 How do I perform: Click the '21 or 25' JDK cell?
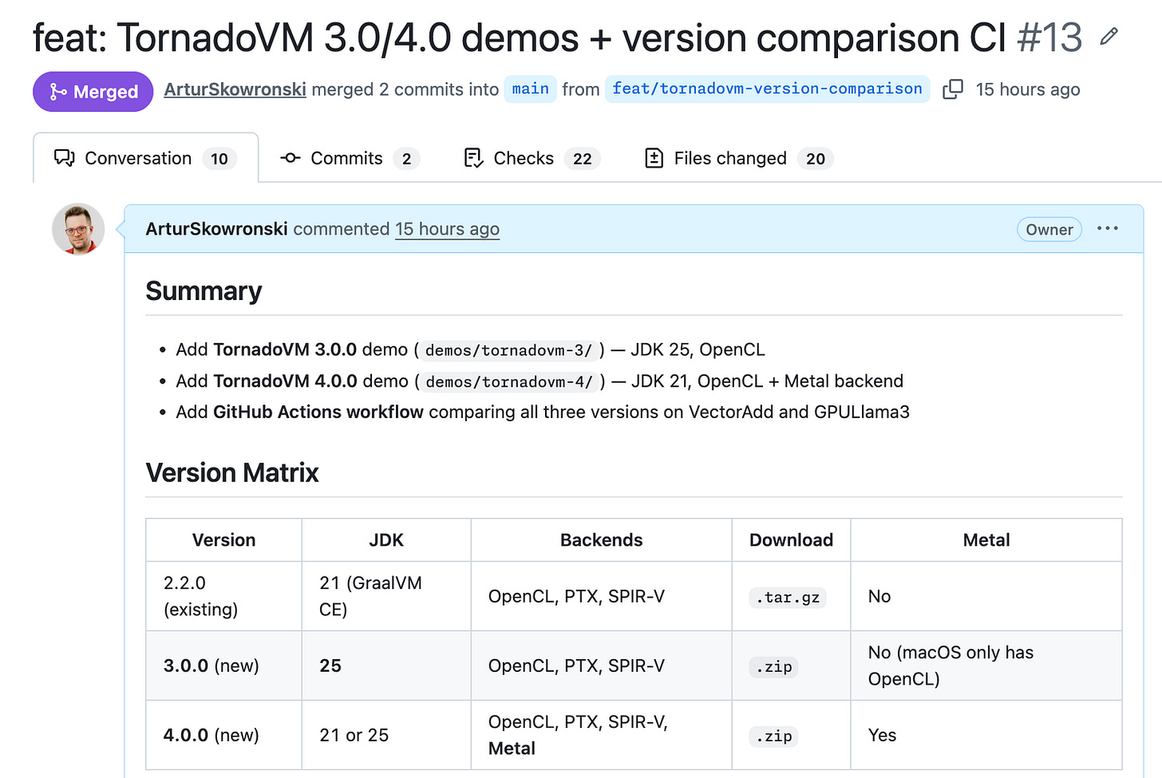pos(386,735)
